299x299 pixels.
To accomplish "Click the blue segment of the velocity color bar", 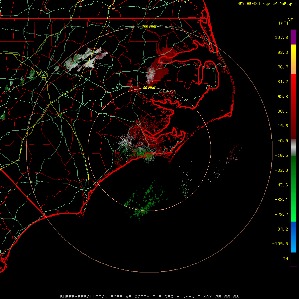I will (x=293, y=237).
